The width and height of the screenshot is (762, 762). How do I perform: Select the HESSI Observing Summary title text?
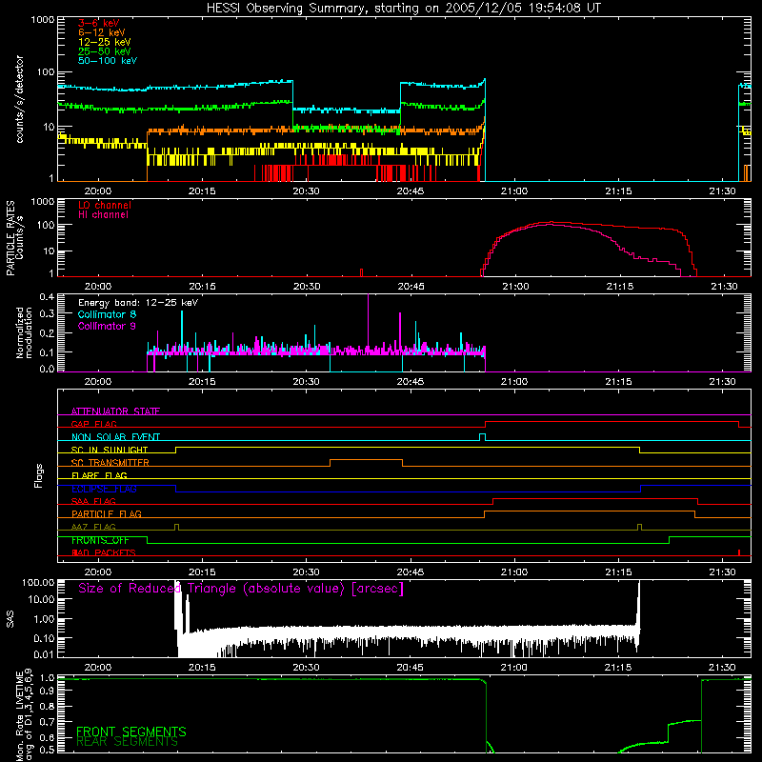point(404,8)
